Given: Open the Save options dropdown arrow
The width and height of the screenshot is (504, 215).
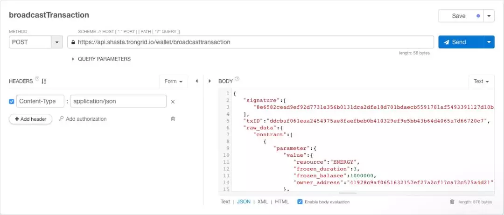Looking at the screenshot, I should [x=489, y=16].
